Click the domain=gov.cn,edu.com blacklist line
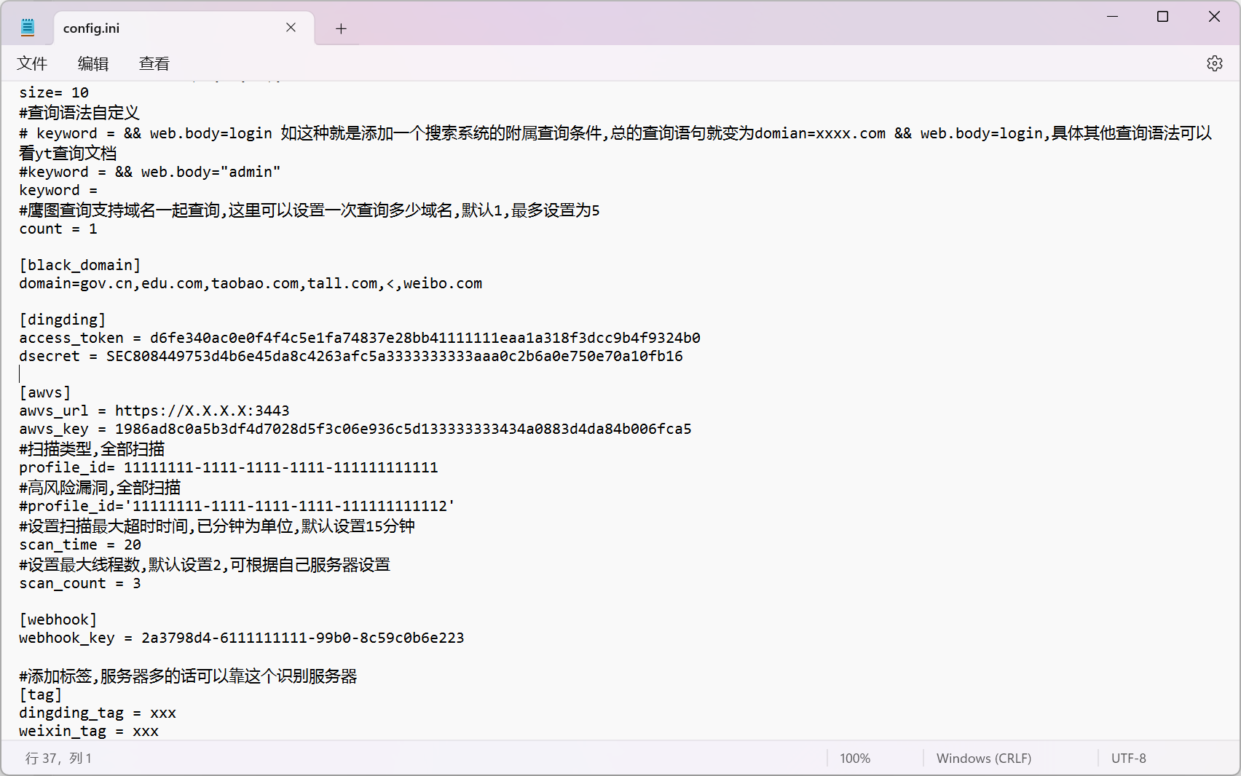This screenshot has width=1241, height=776. (251, 283)
